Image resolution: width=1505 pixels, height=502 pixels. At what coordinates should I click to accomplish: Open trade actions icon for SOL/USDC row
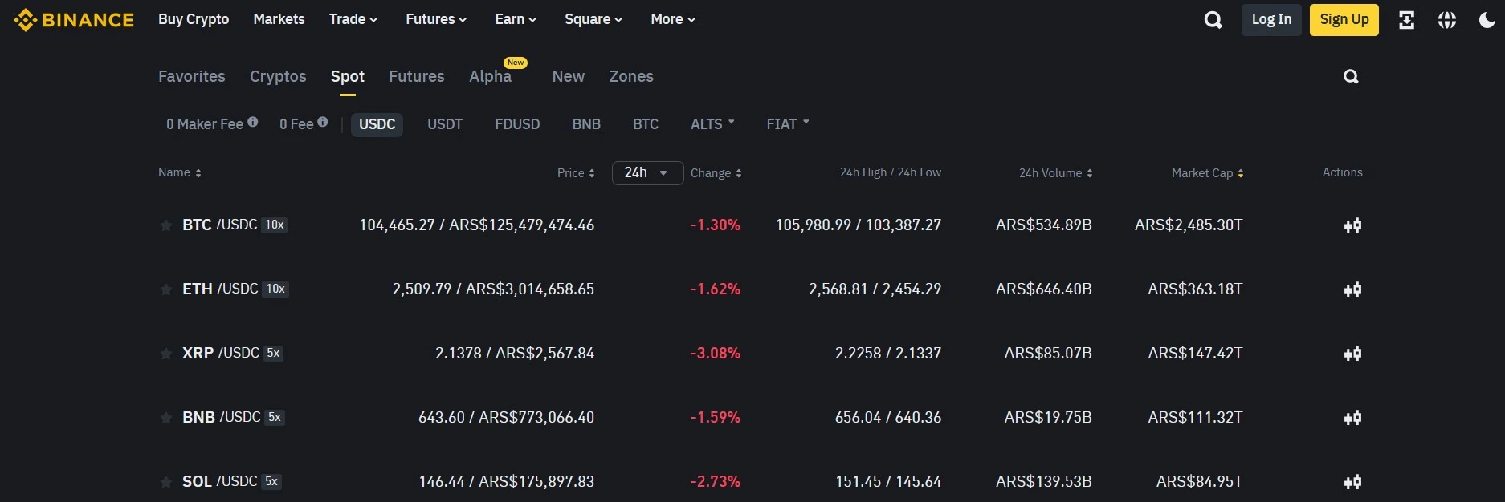(1352, 482)
